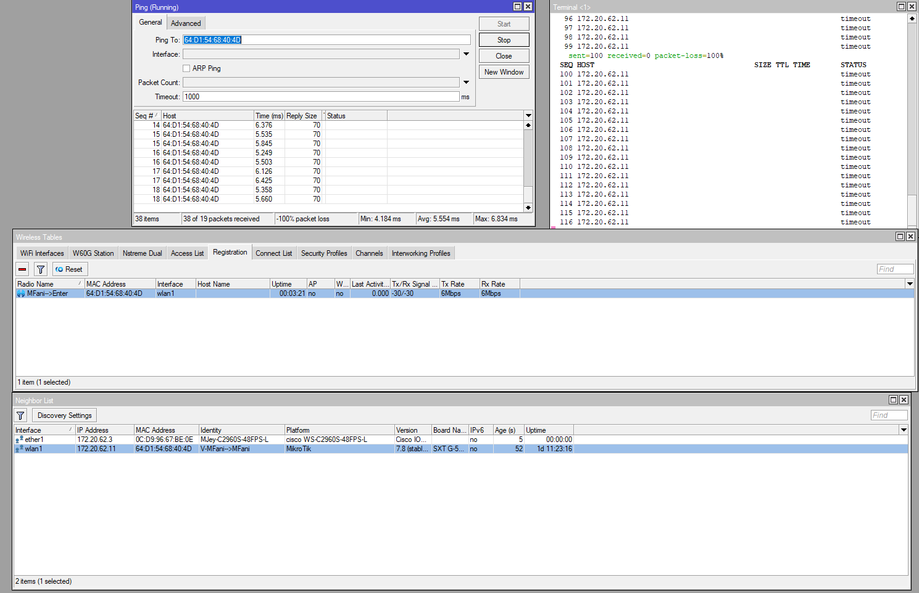This screenshot has height=593, width=919.
Task: Switch to the Connect List tab
Action: click(273, 253)
